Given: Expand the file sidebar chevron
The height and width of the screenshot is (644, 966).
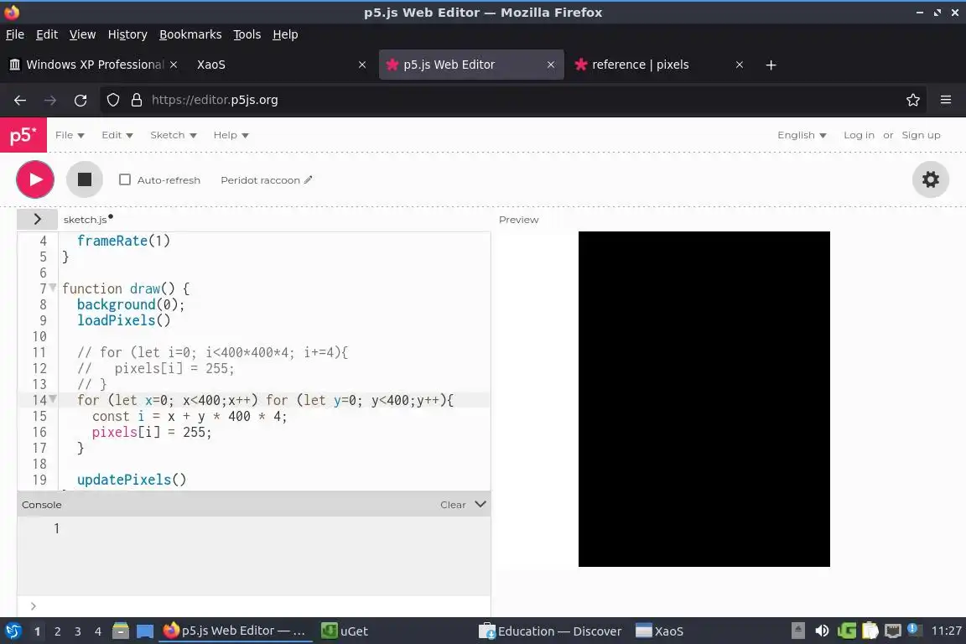Looking at the screenshot, I should 38,219.
